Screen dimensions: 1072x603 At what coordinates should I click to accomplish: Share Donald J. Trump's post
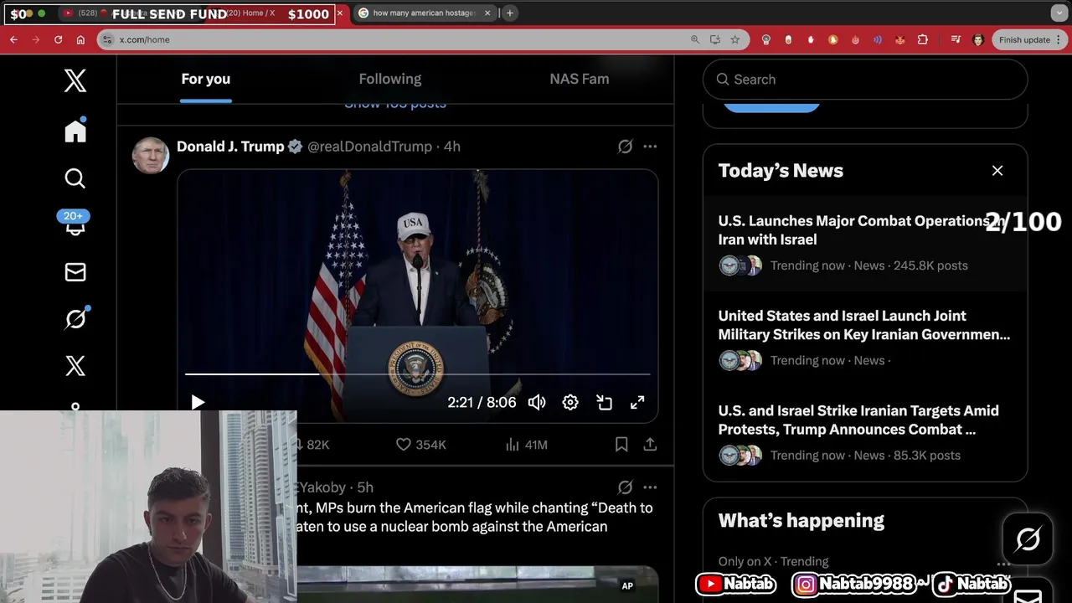click(x=650, y=445)
